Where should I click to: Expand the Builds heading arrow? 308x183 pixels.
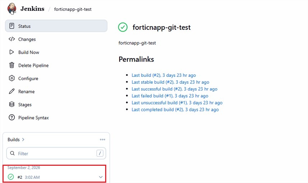[x=23, y=140]
